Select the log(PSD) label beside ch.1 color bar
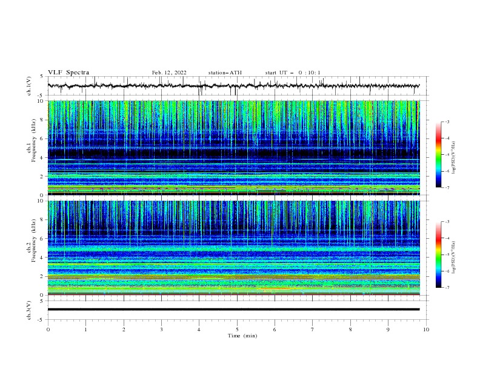 click(454, 158)
